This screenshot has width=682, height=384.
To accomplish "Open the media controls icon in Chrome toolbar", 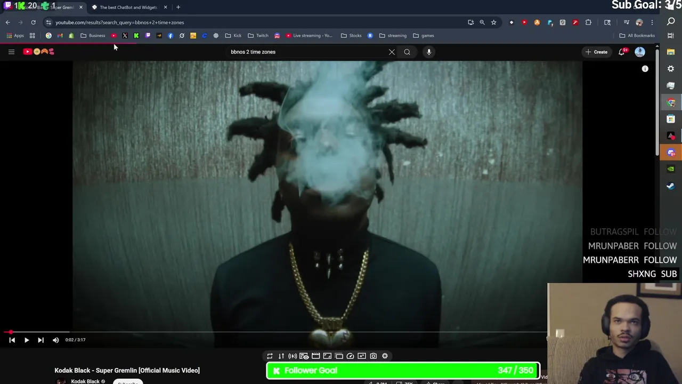I will (x=627, y=22).
